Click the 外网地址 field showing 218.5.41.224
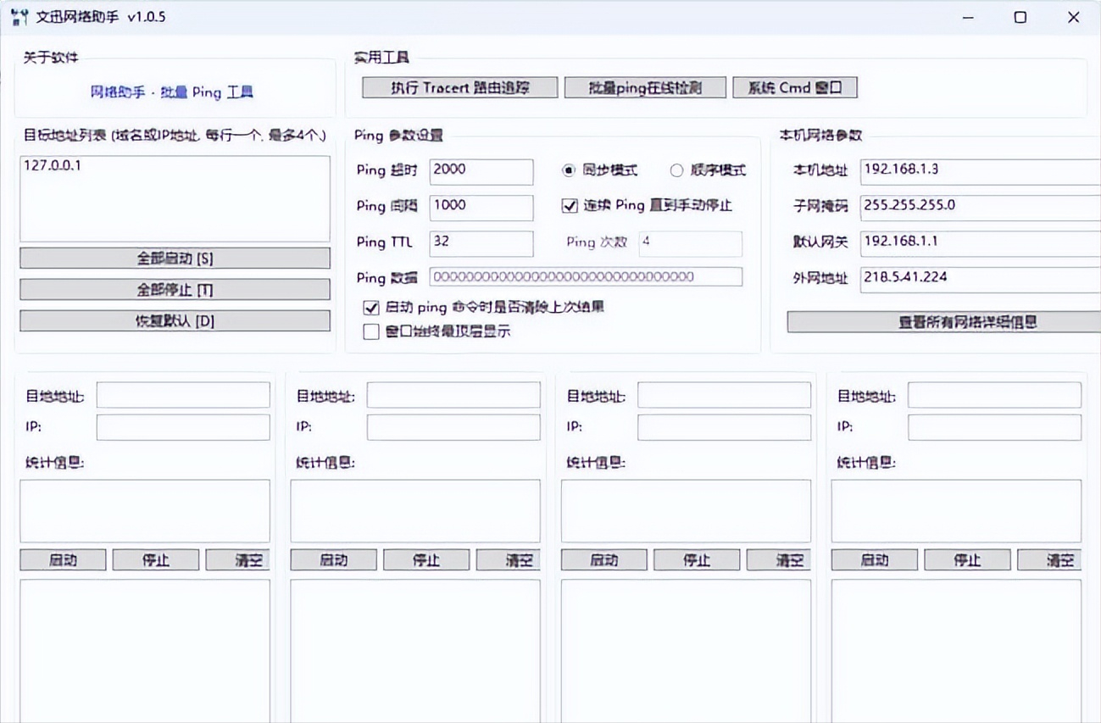The height and width of the screenshot is (723, 1101). (980, 280)
